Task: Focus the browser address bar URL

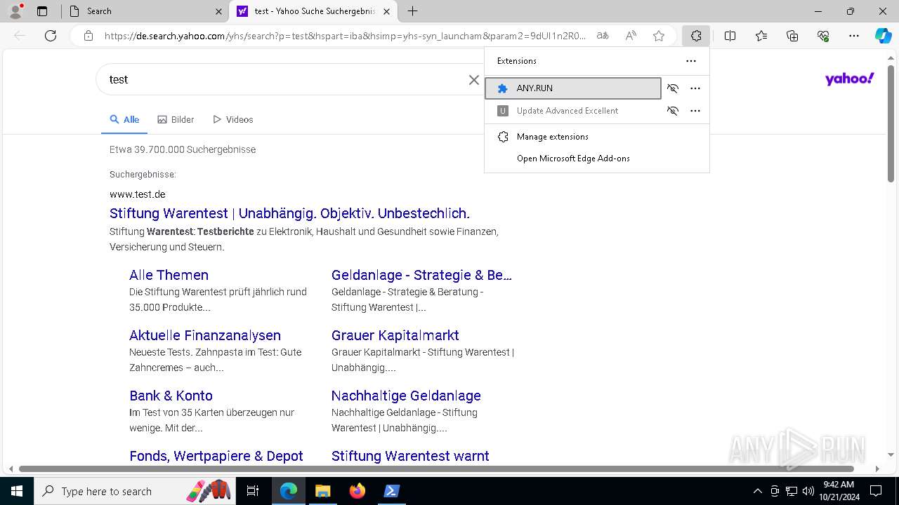Action: (x=344, y=36)
